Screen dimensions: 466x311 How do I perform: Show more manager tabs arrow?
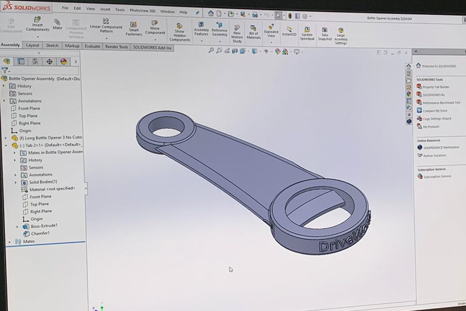point(75,62)
